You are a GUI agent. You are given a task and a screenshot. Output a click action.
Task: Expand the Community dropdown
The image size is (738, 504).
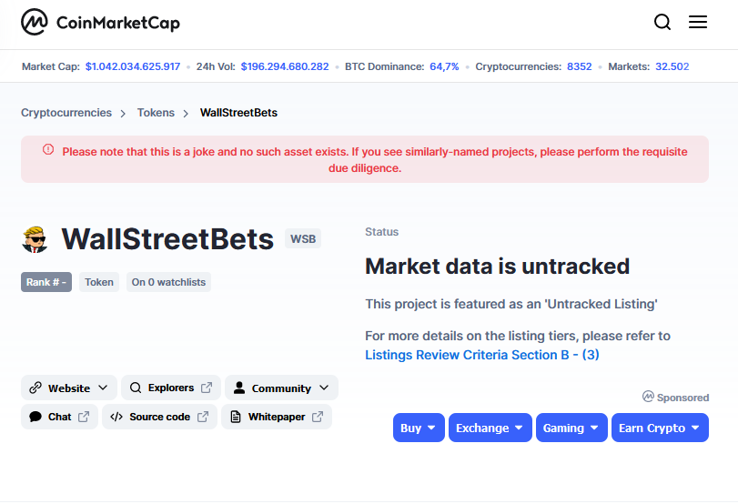[x=281, y=388]
